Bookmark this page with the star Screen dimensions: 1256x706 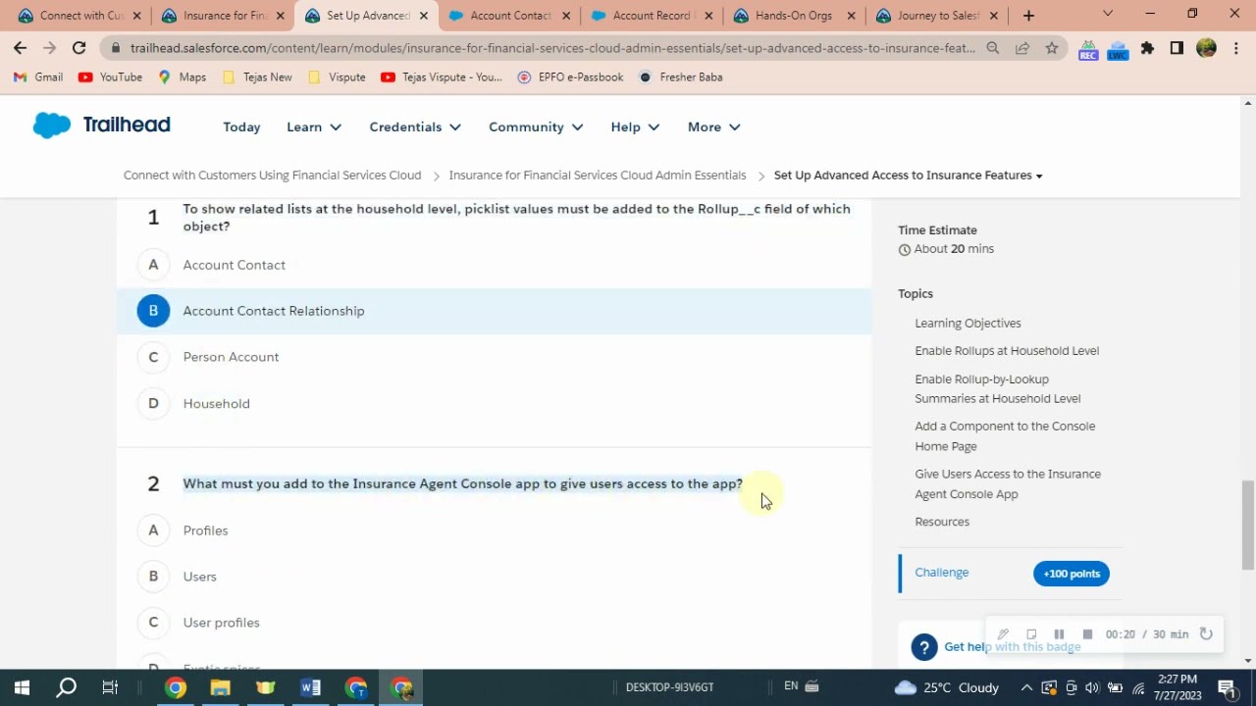click(x=1052, y=48)
